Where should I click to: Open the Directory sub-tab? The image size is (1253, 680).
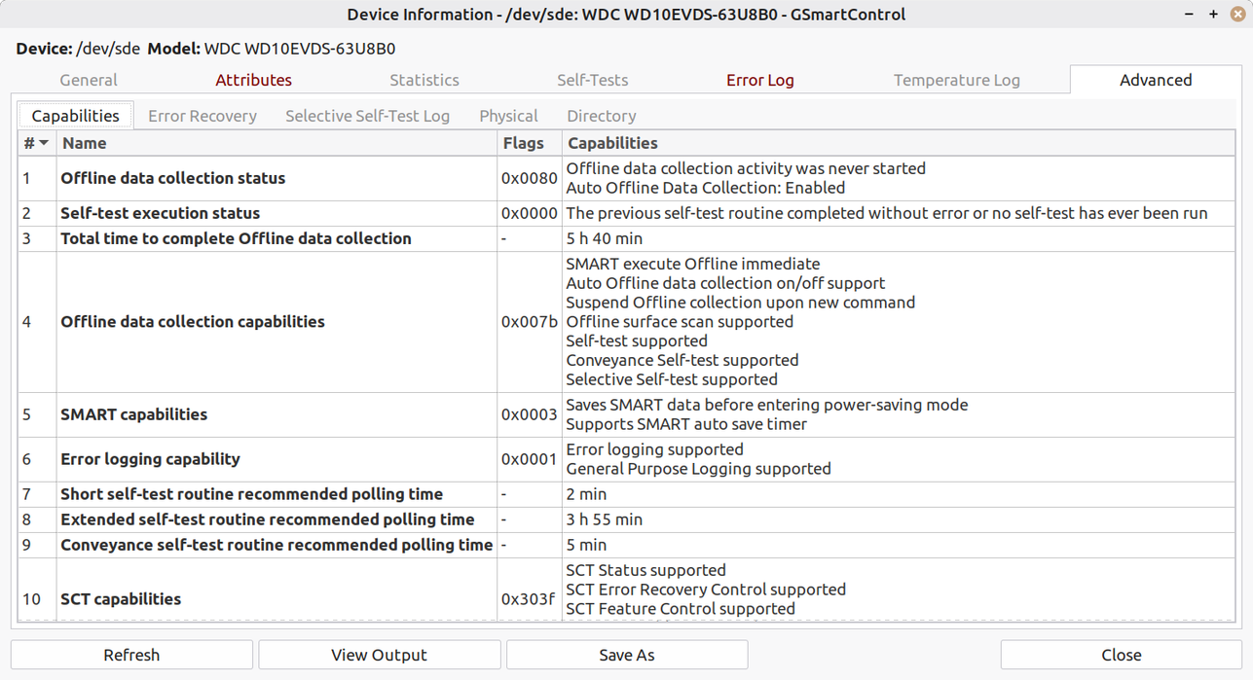coord(601,116)
